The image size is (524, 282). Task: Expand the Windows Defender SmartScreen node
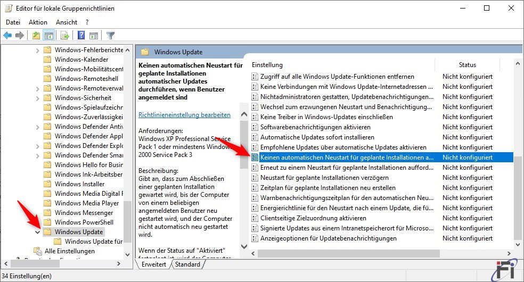37,156
